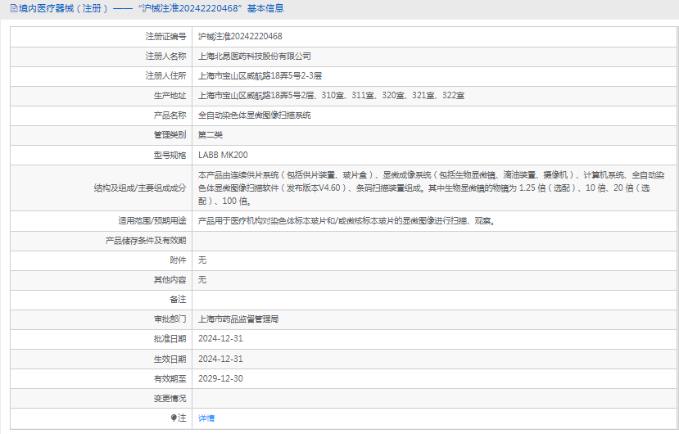Select the 管理类别 label

pyautogui.click(x=170, y=135)
